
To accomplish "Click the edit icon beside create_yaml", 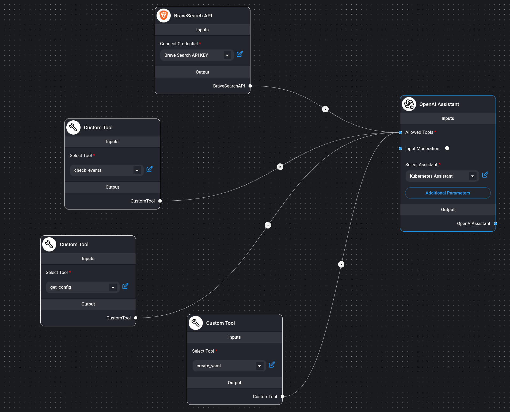I will point(272,365).
